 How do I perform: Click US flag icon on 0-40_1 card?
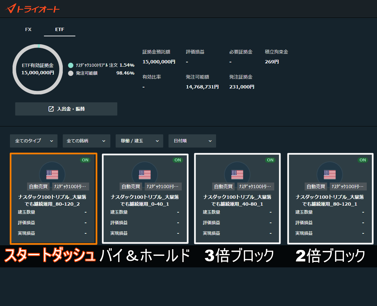point(145,174)
